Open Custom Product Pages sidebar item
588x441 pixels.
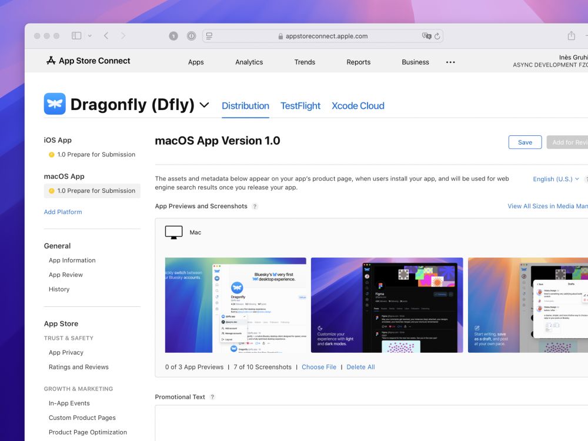(82, 417)
